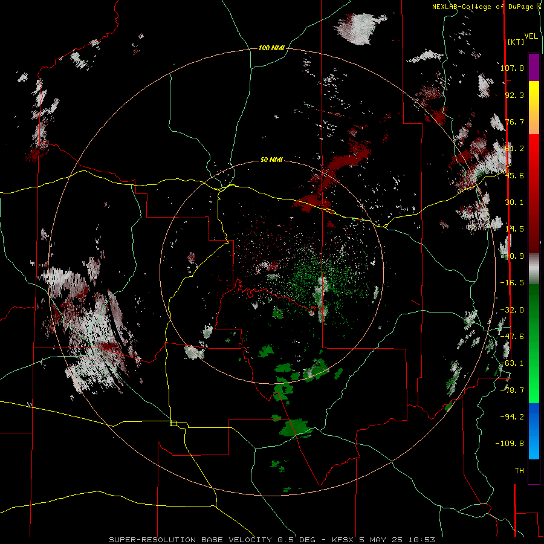Click the VEL legend title
The height and width of the screenshot is (544, 544).
531,36
